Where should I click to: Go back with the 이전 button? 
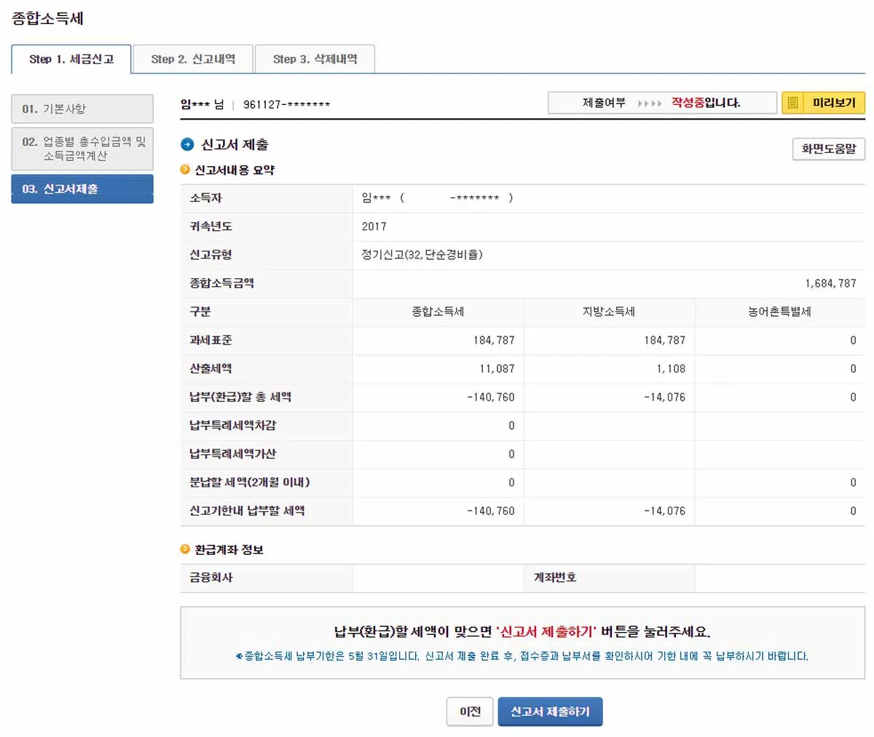(470, 712)
